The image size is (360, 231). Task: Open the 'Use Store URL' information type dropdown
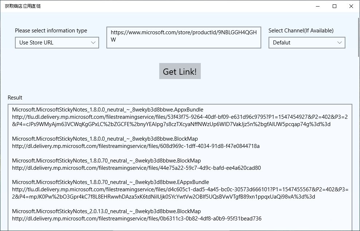point(57,43)
